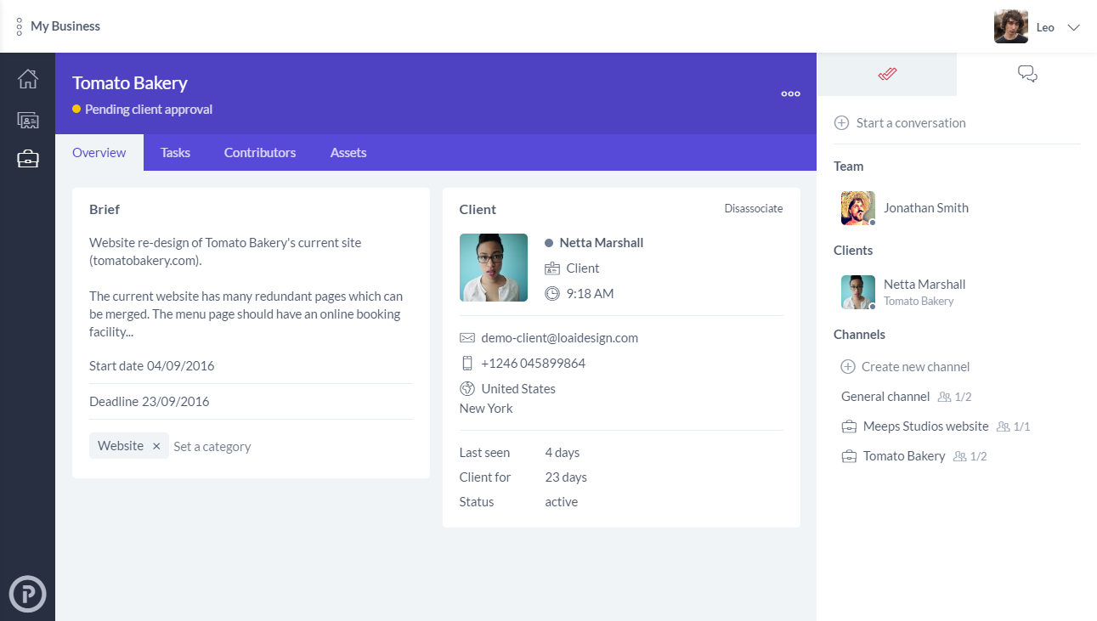Click the phone icon next to number
This screenshot has width=1097, height=621.
click(467, 363)
